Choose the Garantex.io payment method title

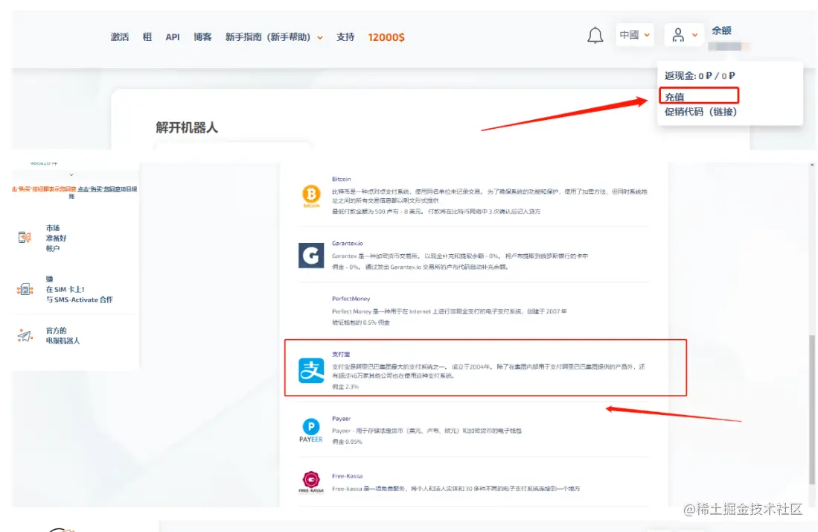[348, 244]
